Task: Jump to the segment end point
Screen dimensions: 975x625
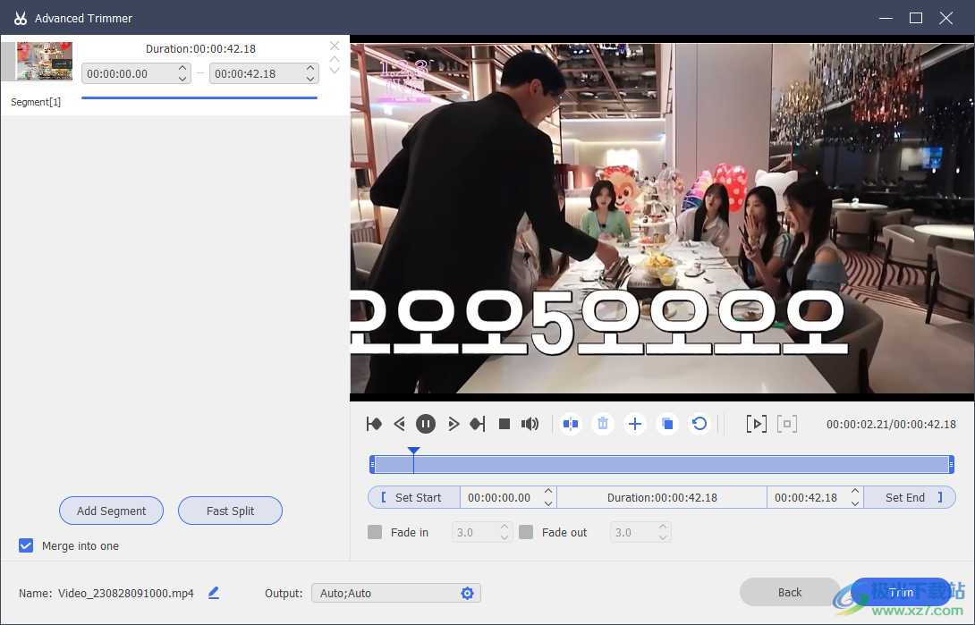Action: pyautogui.click(x=477, y=424)
